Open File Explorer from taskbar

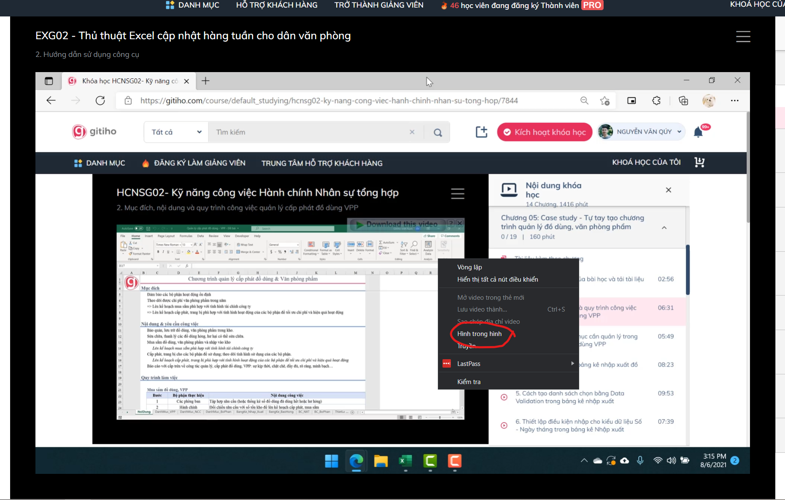coord(380,461)
